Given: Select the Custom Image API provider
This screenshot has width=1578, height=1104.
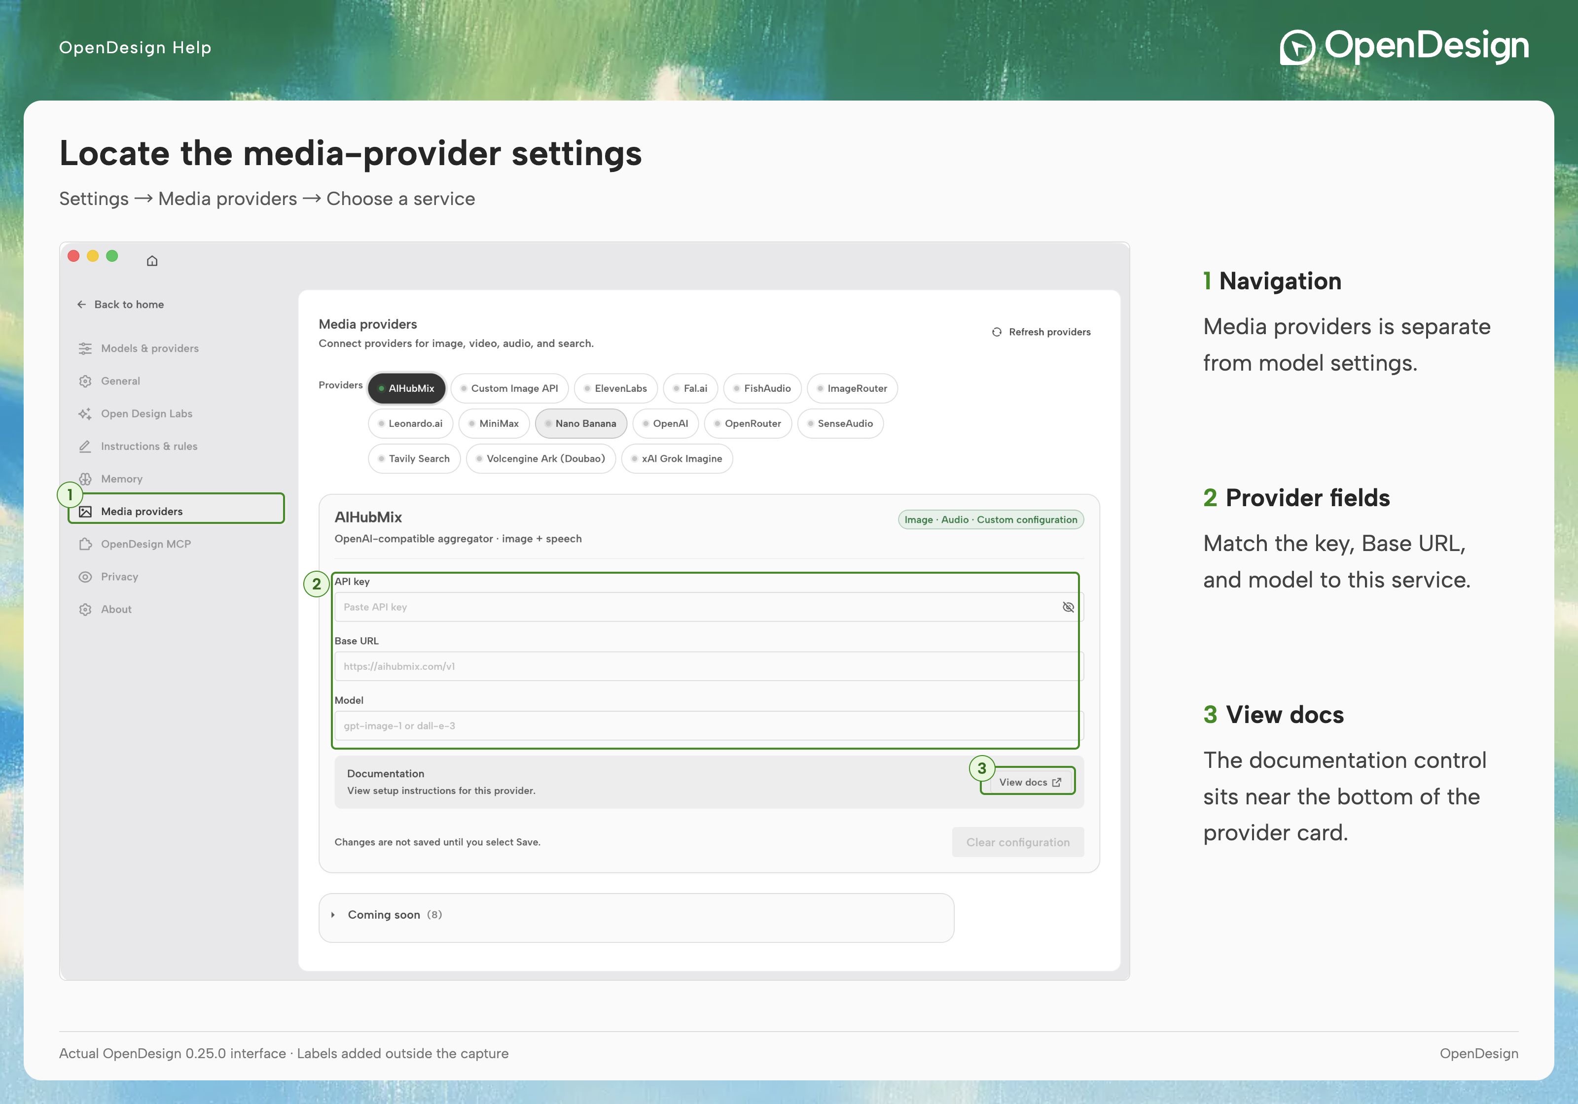Looking at the screenshot, I should [x=509, y=389].
